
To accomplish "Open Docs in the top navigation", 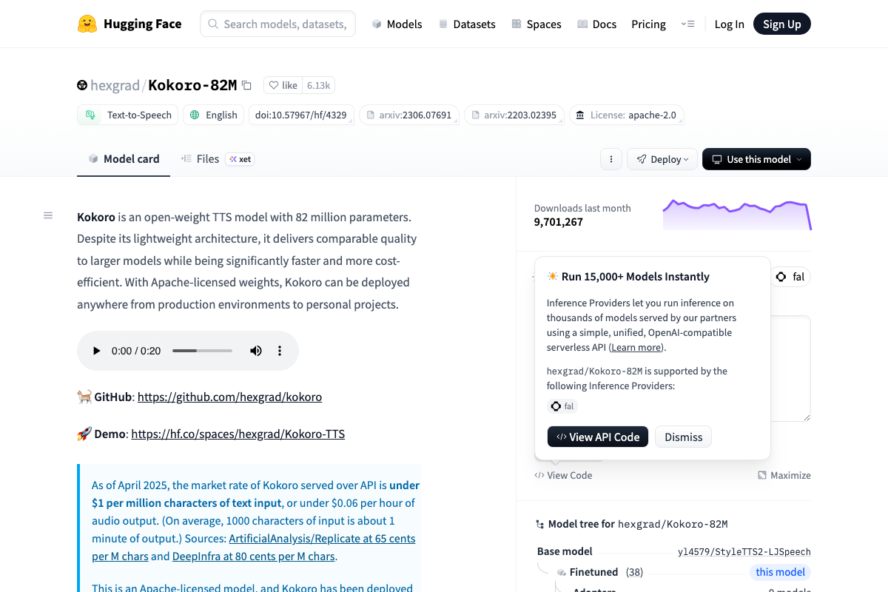I will [596, 24].
